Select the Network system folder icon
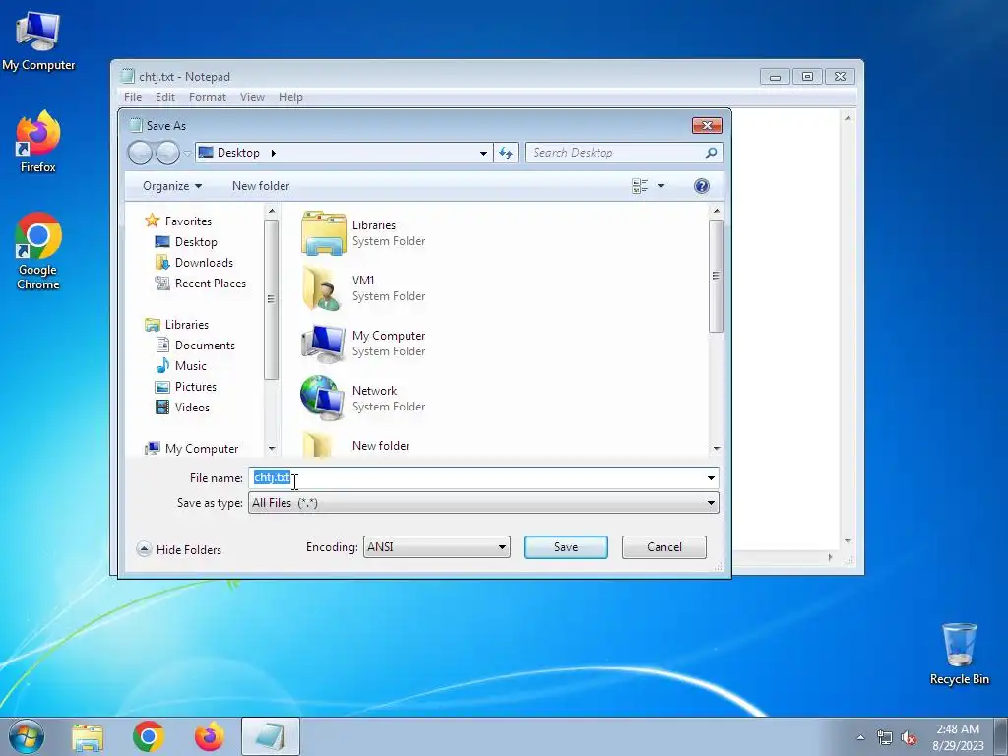The image size is (1008, 756). 323,399
